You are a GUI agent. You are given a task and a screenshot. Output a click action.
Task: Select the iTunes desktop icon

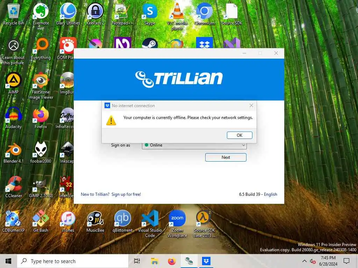point(68,222)
